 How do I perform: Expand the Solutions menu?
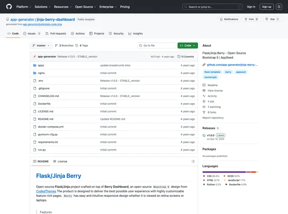[43, 7]
